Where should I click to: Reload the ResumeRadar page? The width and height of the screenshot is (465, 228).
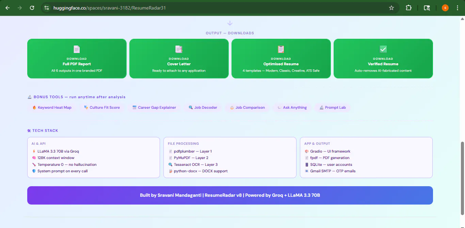pos(32,8)
